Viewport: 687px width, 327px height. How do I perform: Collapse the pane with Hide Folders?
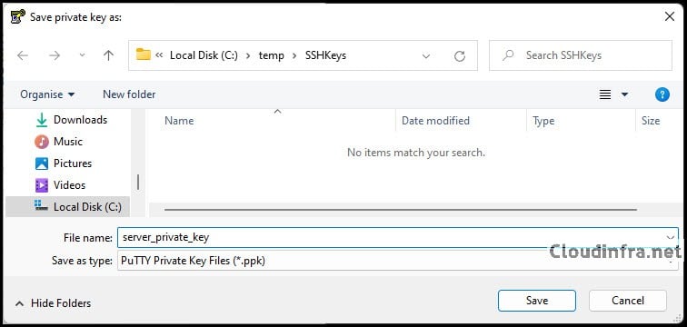[x=53, y=302]
